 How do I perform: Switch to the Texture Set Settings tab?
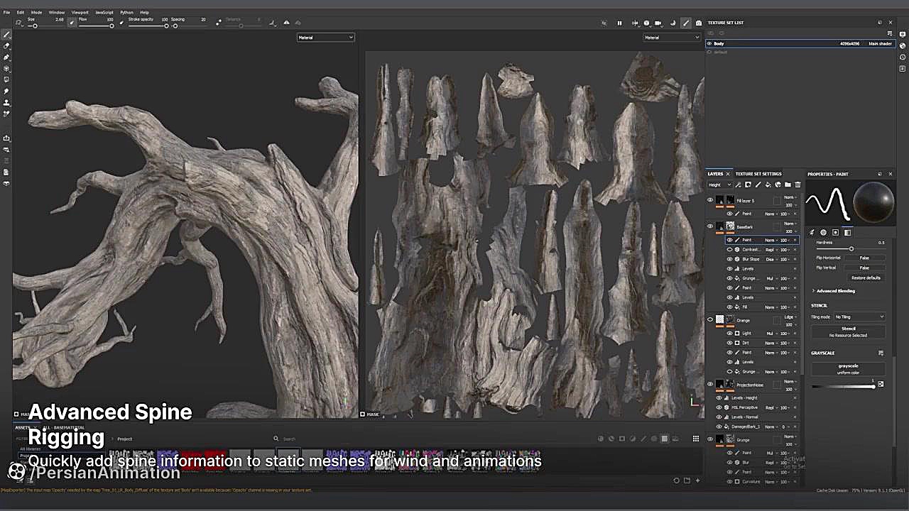(x=758, y=174)
